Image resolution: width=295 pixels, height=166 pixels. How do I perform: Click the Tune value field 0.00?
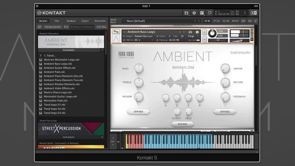click(x=222, y=36)
